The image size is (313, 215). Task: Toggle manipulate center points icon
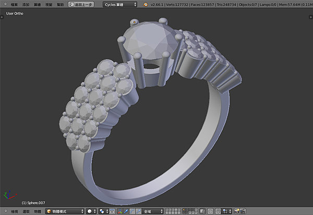(112, 211)
